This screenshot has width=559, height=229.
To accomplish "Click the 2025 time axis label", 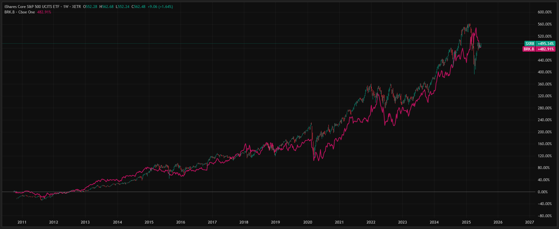I will pos(466,222).
